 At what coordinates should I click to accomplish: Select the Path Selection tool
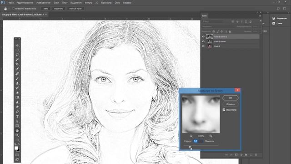click(17, 121)
